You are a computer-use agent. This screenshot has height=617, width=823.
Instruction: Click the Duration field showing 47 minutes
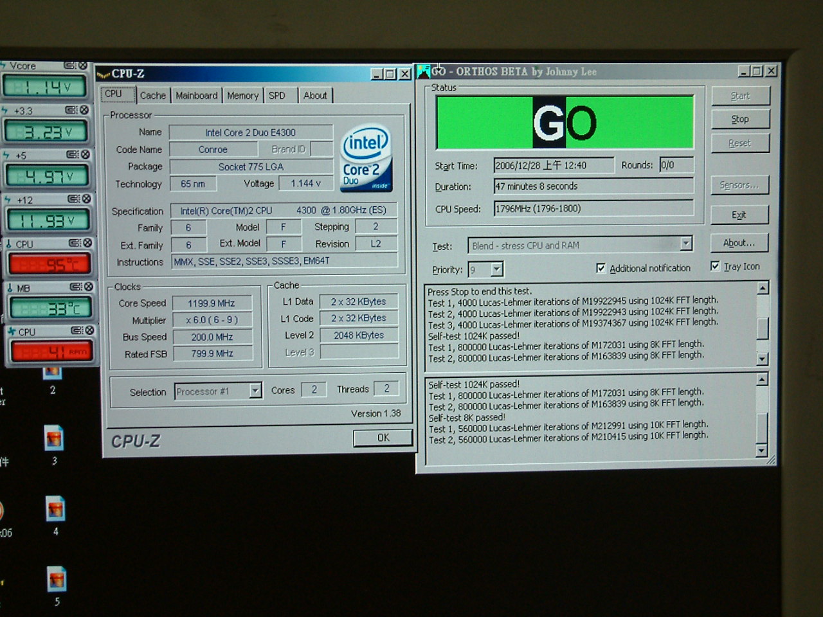coord(593,186)
